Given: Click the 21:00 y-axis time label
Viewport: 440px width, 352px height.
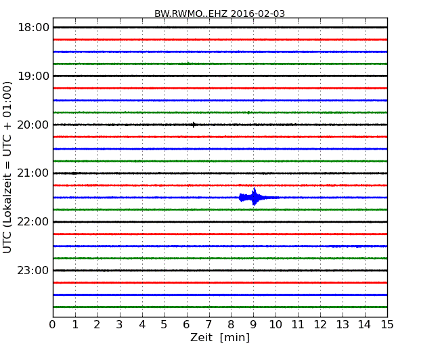Looking at the screenshot, I should point(33,173).
